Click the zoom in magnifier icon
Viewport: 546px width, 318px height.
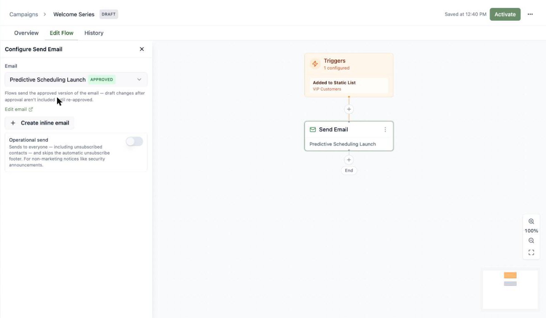point(531,221)
